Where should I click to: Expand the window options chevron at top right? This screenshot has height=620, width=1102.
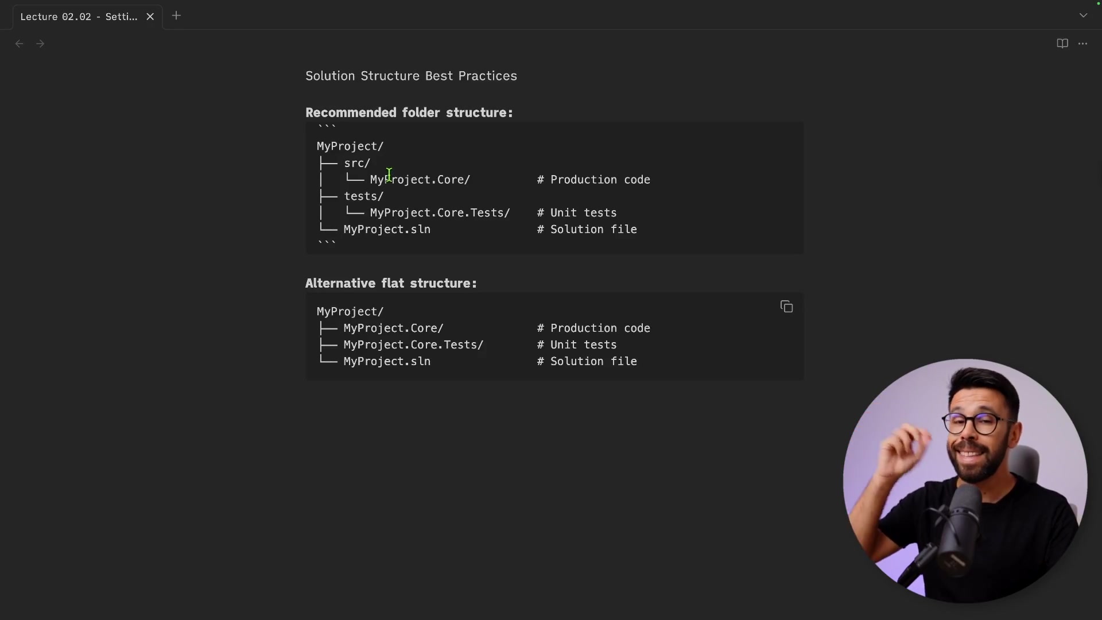click(x=1083, y=15)
